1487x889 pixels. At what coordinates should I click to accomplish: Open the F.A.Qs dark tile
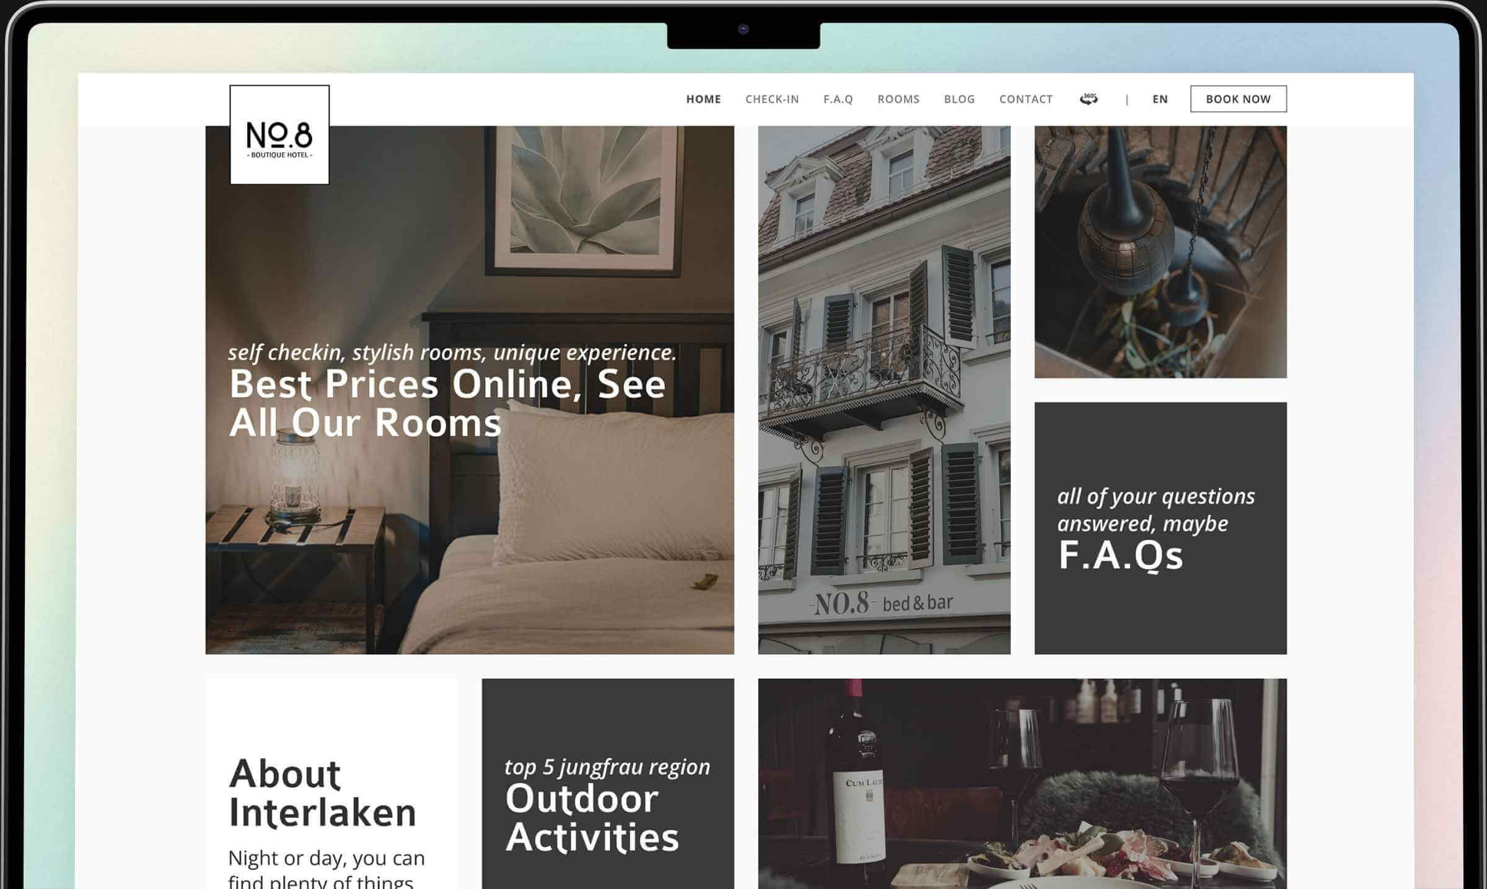[x=1160, y=528]
